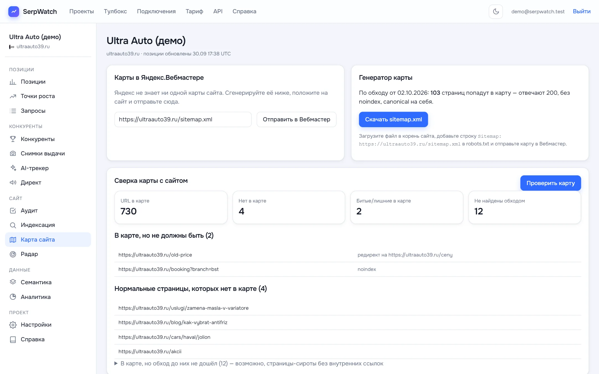Viewport: 599px width, 374px height.
Task: Click the Запросы list icon
Action: [x=13, y=111]
